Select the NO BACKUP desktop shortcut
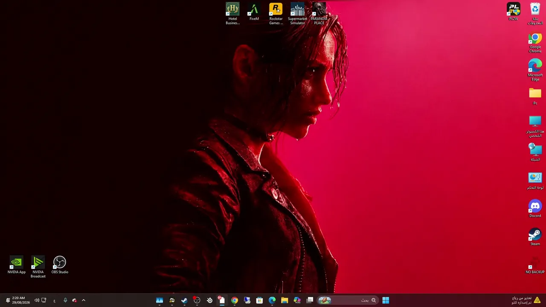This screenshot has height=307, width=546. tap(535, 265)
